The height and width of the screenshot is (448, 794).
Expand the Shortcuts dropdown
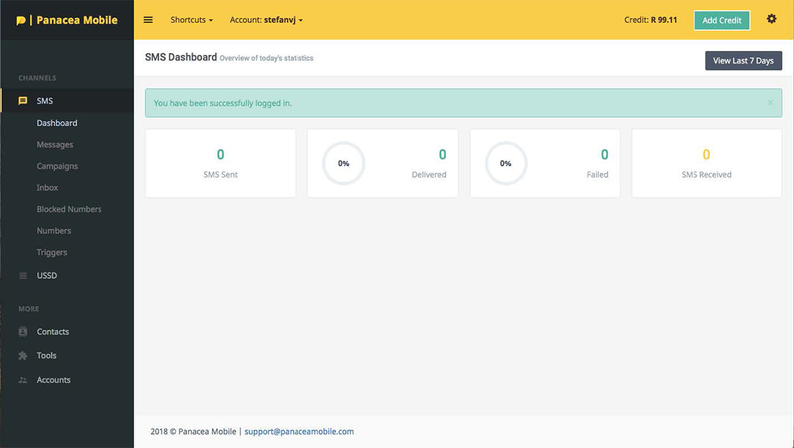191,20
